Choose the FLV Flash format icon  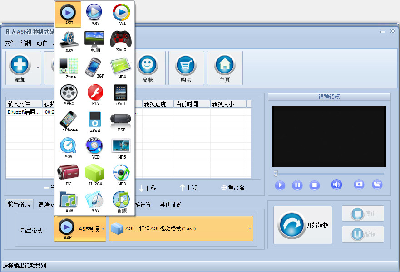pyautogui.click(x=95, y=94)
